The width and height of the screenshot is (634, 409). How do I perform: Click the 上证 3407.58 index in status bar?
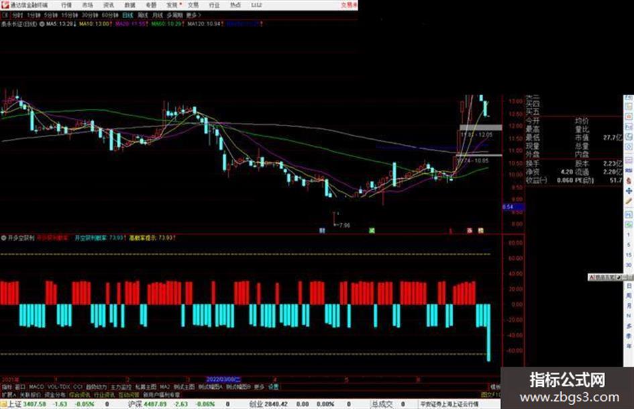28,404
